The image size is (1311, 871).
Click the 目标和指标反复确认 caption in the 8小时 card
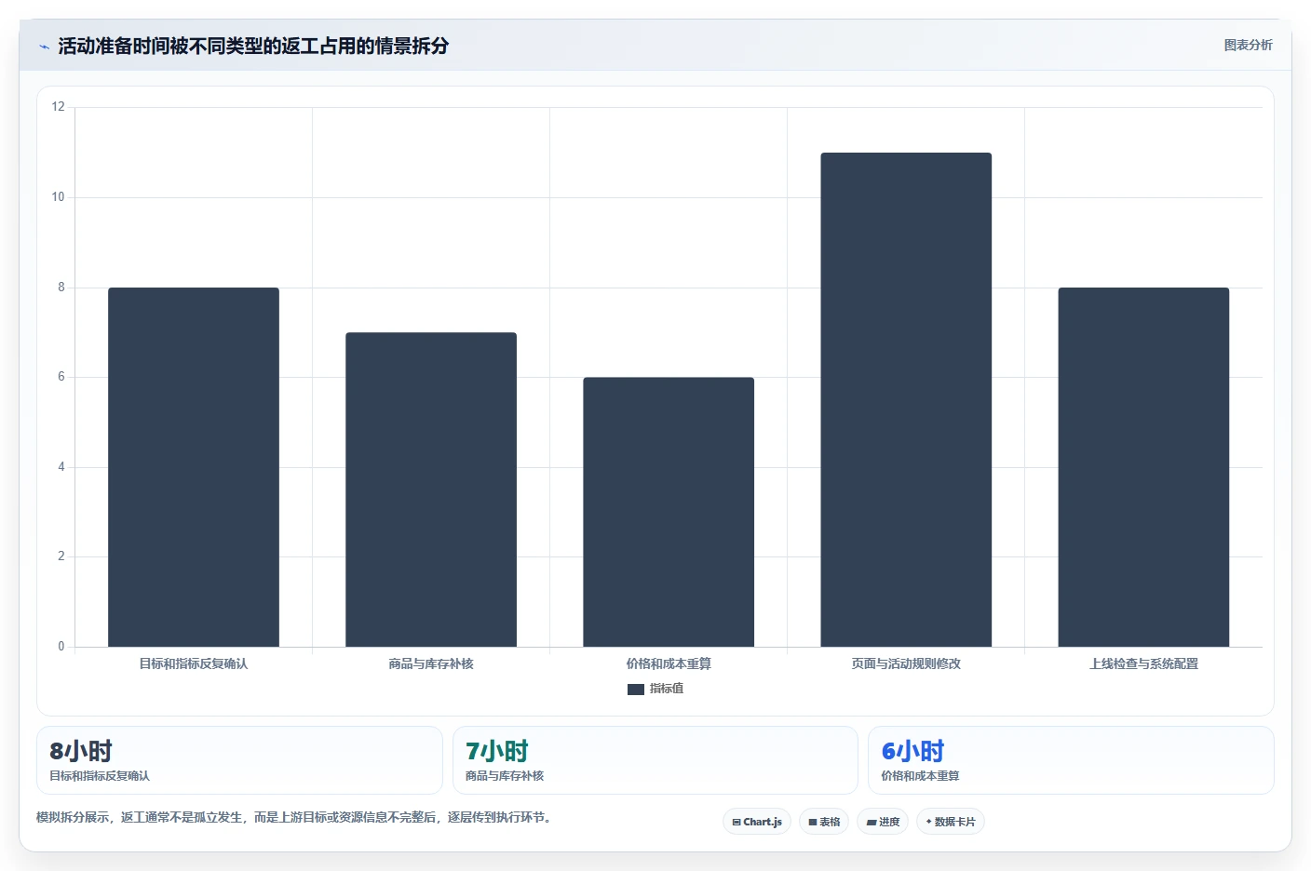point(100,776)
